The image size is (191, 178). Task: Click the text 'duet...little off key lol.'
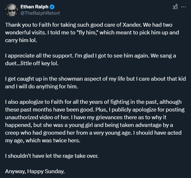(32, 63)
